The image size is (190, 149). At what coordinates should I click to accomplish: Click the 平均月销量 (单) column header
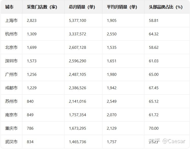tap(122, 7)
